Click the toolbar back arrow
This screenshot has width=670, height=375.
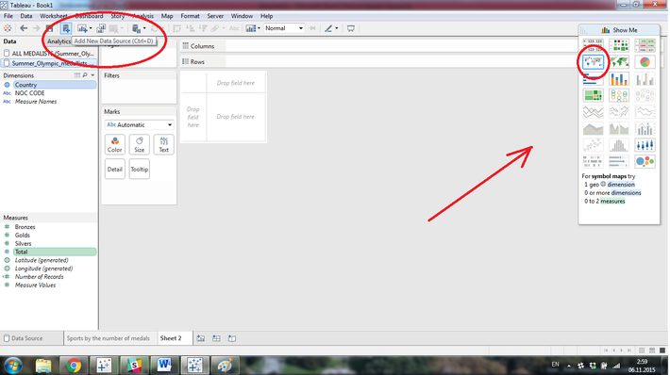[24, 28]
